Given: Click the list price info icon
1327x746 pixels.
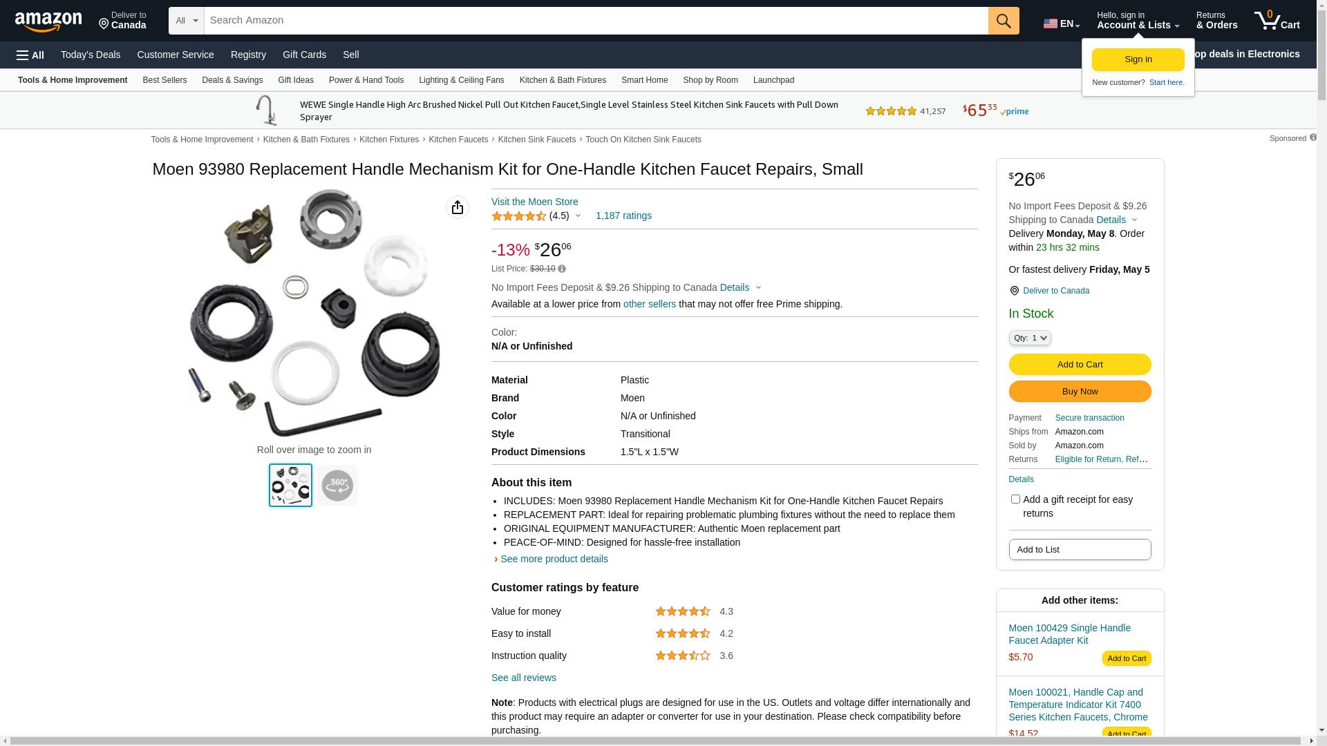Looking at the screenshot, I should [x=562, y=269].
